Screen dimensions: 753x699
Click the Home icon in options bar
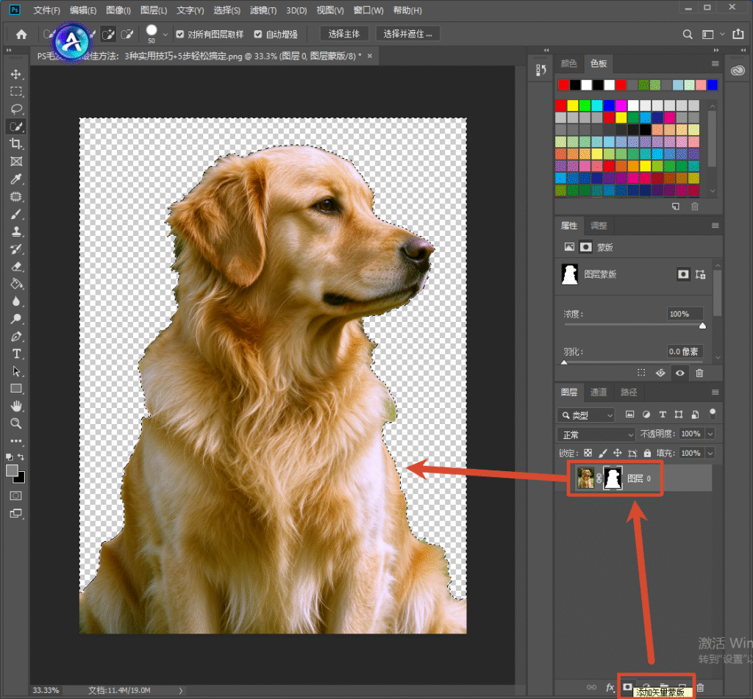point(21,34)
